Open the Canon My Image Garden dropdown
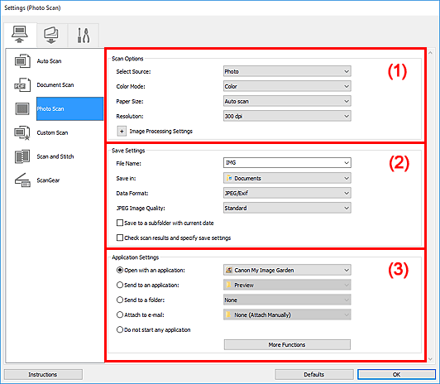The height and width of the screenshot is (384, 440). click(287, 270)
